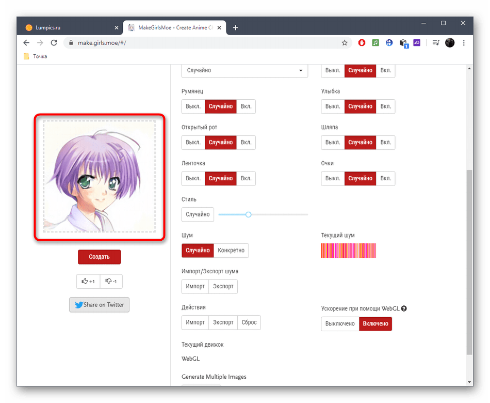Select Конкретно for the Шум option
This screenshot has height=403, width=490.
[x=231, y=251]
